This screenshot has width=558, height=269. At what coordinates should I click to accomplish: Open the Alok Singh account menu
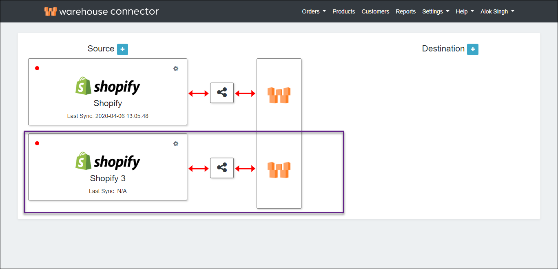pos(497,11)
